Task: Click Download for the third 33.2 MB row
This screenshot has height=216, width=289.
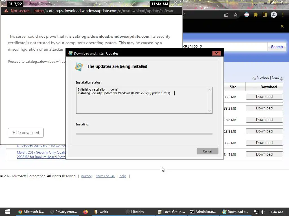Action: pos(264,143)
